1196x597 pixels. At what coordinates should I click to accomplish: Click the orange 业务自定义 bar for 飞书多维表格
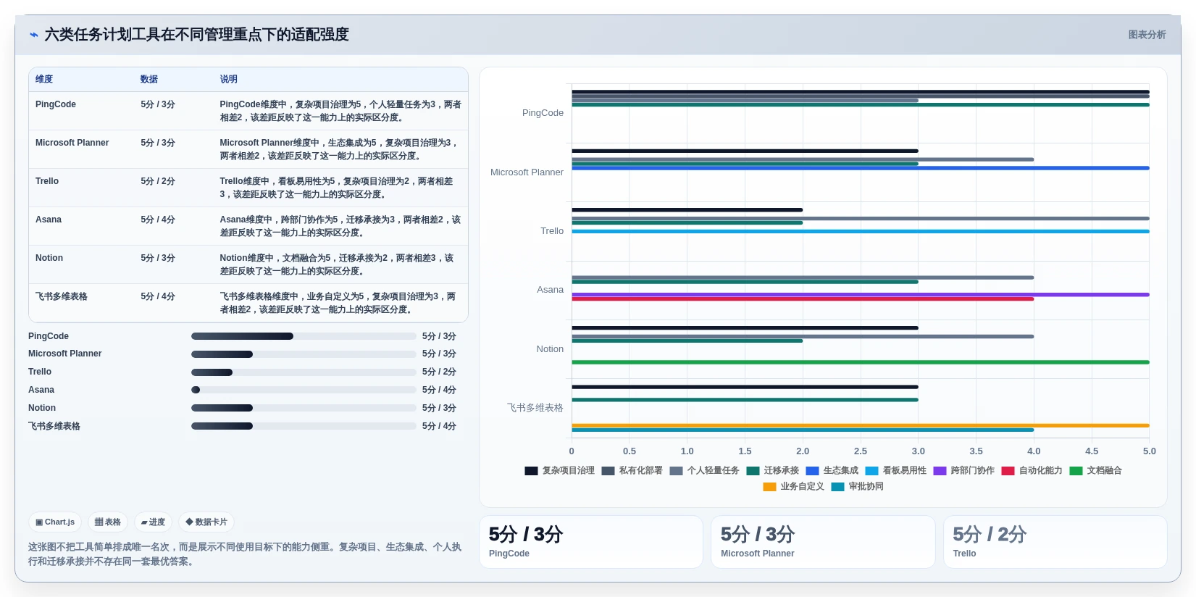click(861, 425)
